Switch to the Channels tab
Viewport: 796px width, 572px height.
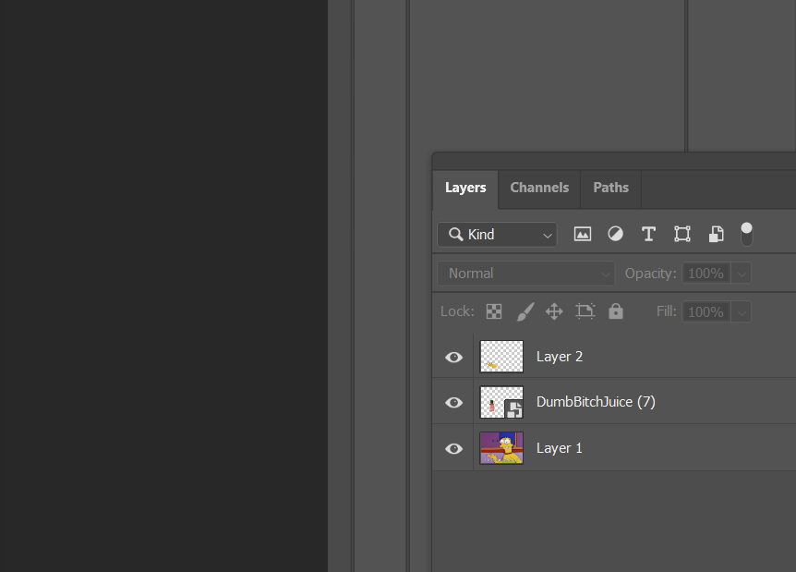click(x=539, y=188)
